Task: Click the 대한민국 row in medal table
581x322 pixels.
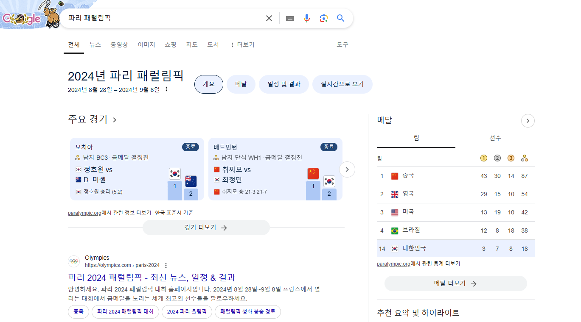Action: click(x=456, y=249)
